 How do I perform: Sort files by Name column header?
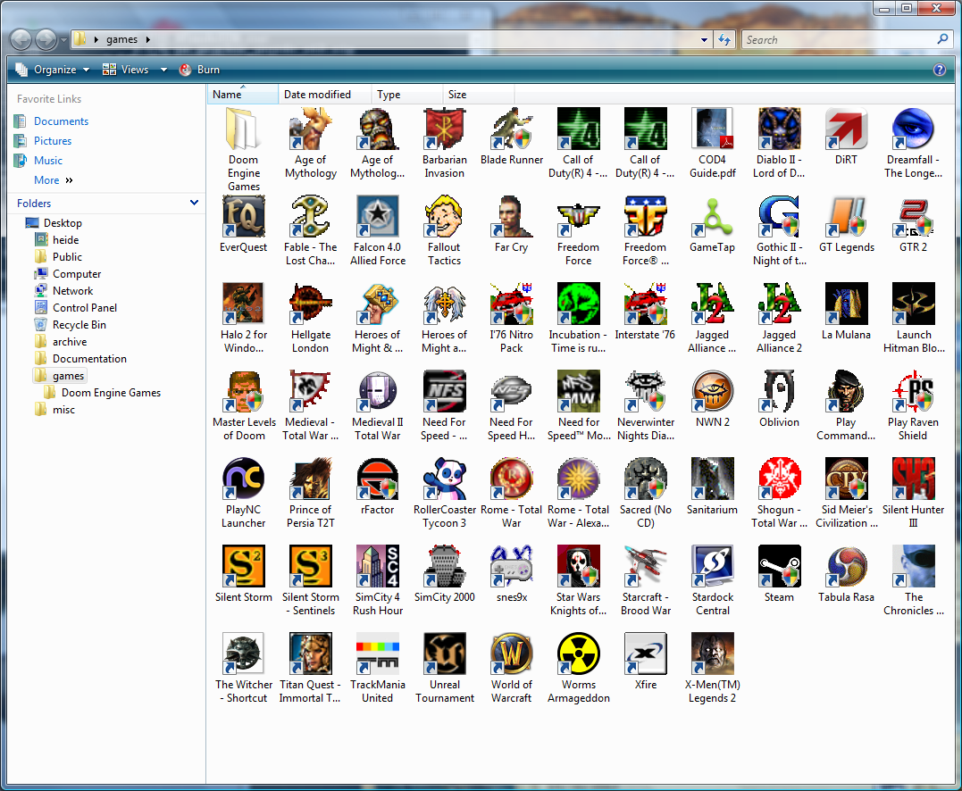click(x=242, y=95)
